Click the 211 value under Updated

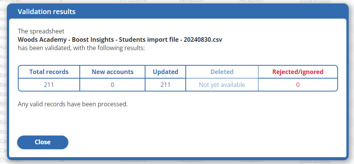[165, 85]
